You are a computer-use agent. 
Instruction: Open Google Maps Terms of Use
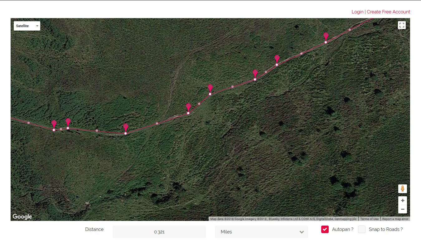[369, 219]
